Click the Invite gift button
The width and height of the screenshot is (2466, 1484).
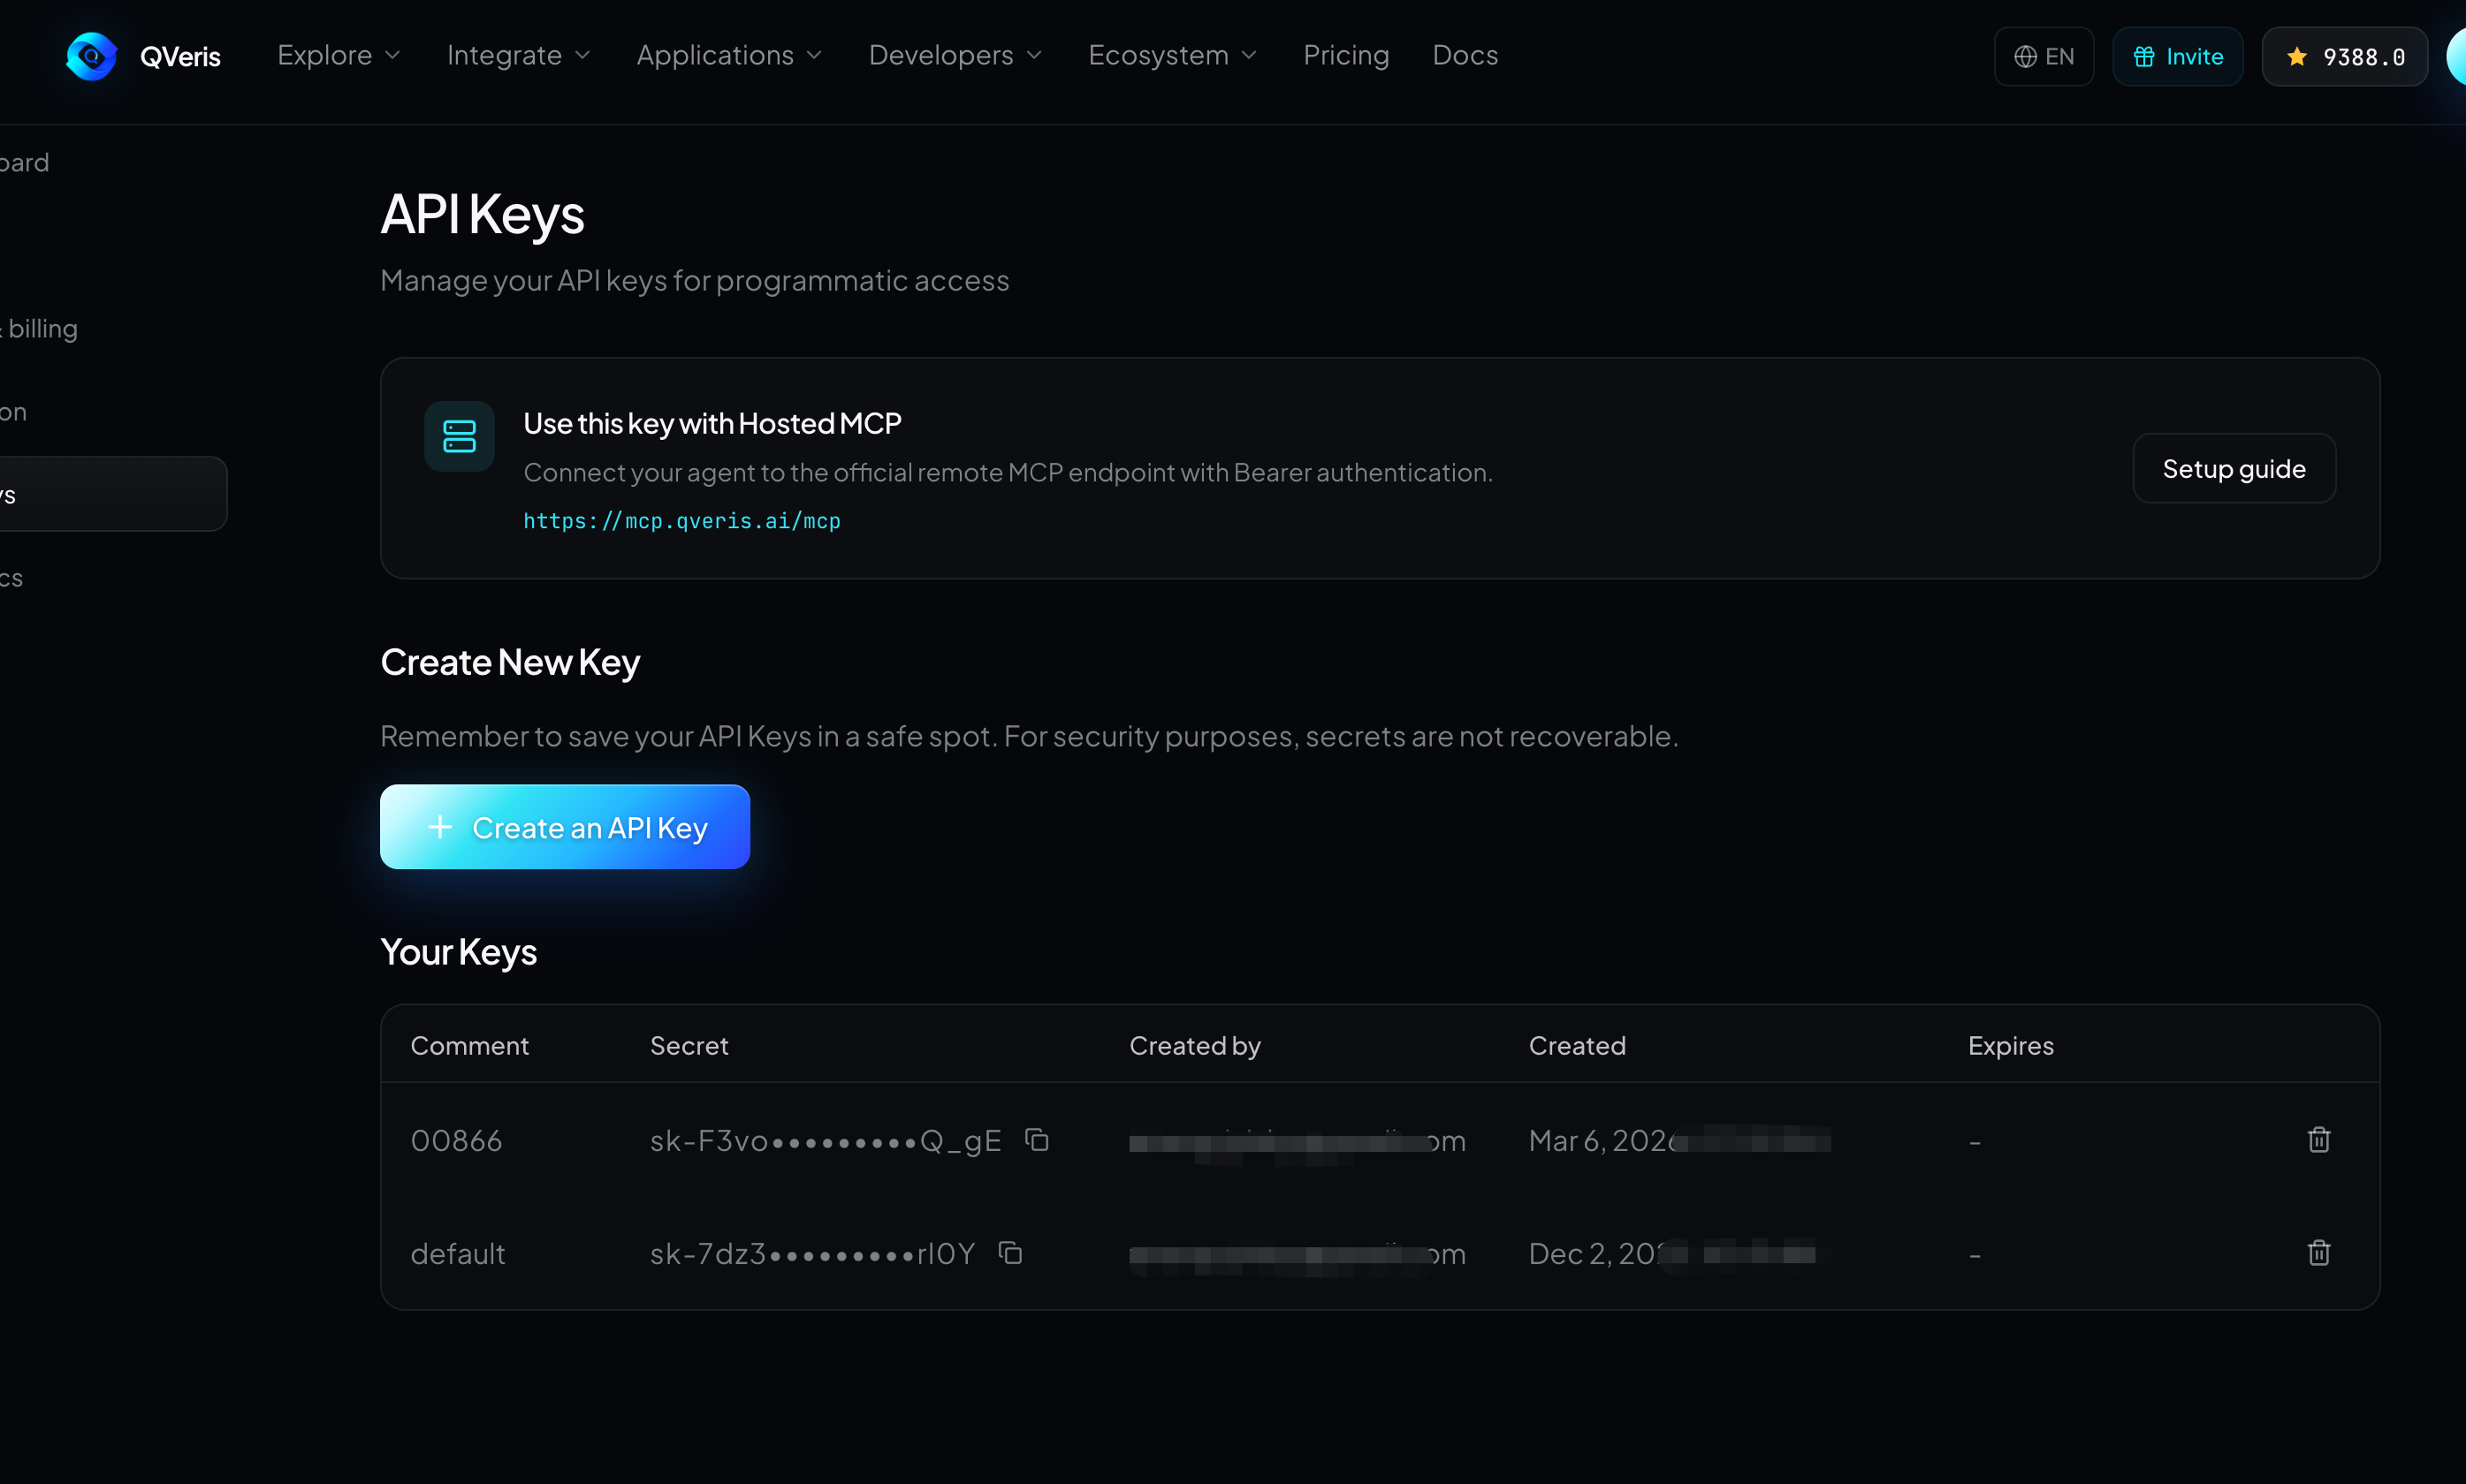pyautogui.click(x=2177, y=57)
